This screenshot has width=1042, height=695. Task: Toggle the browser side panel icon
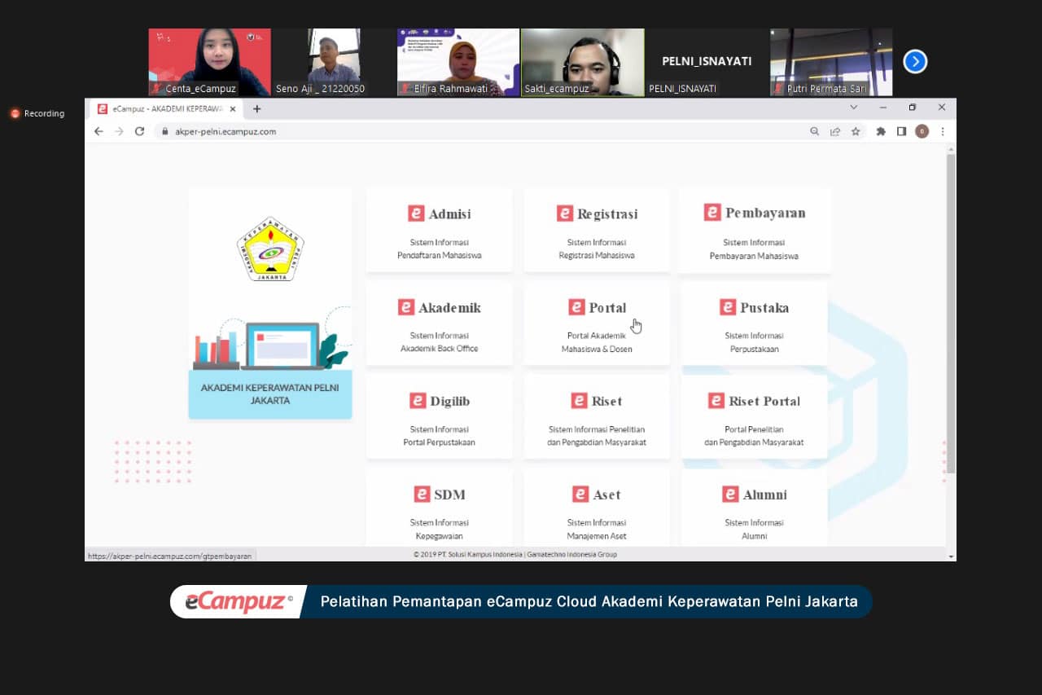(901, 131)
